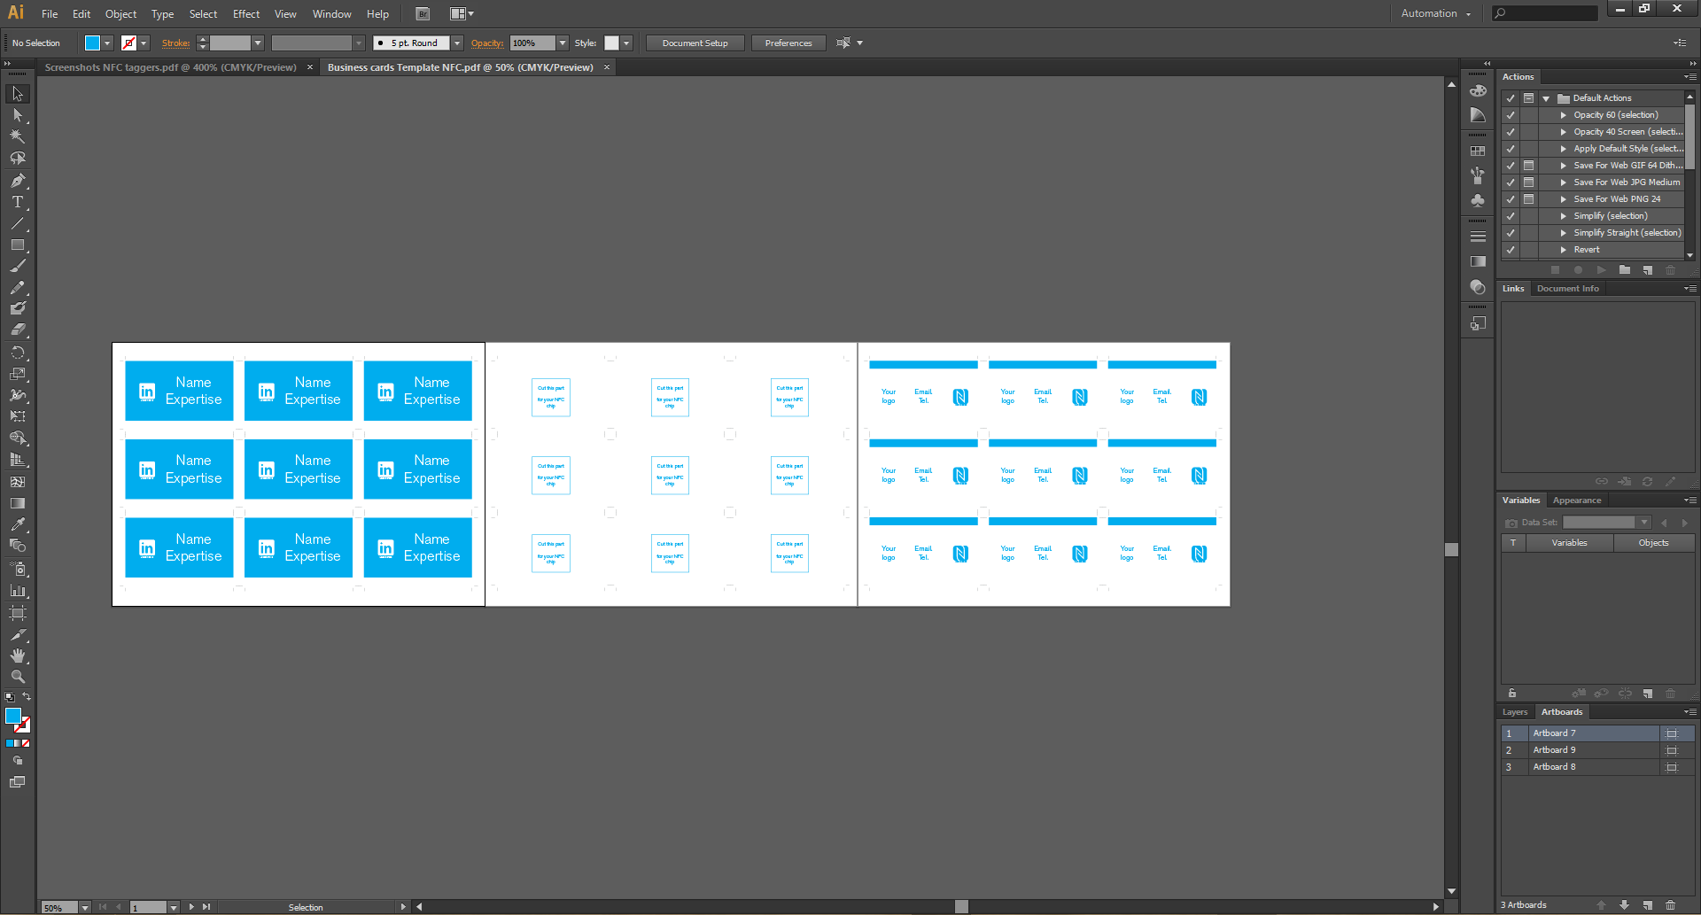Select Artboard 9 in the Artboards panel
This screenshot has height=915, width=1701.
pyautogui.click(x=1597, y=750)
